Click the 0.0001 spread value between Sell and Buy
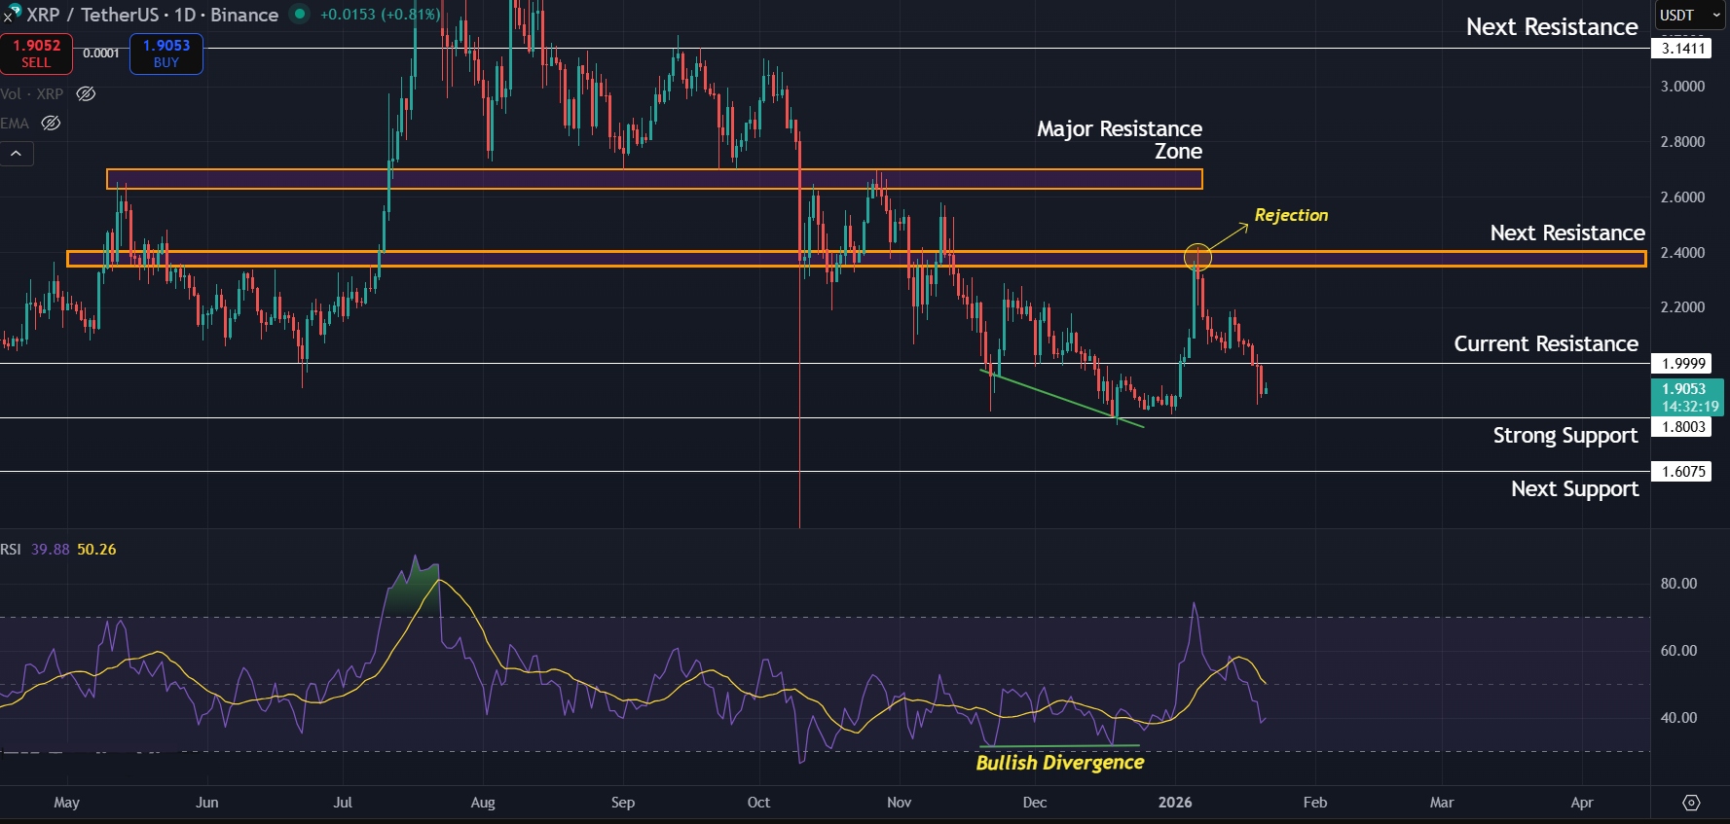Viewport: 1730px width, 824px height. (101, 54)
